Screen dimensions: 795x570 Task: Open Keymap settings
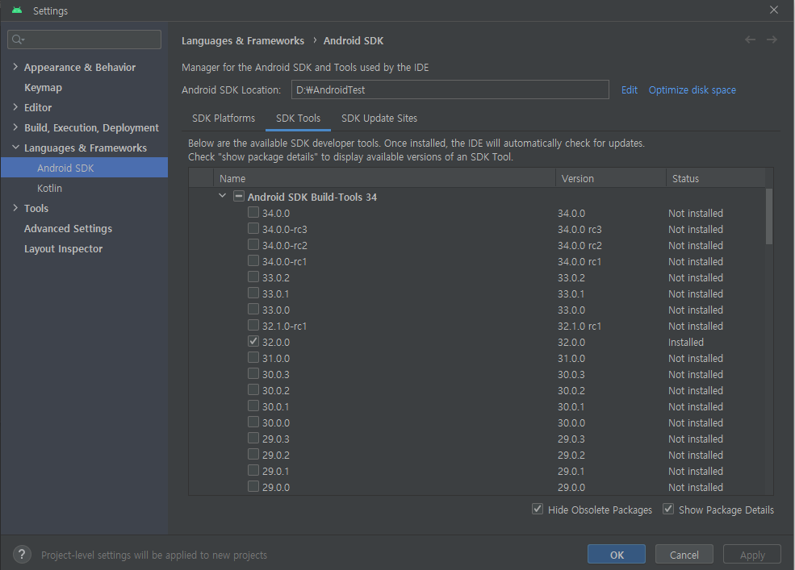43,87
